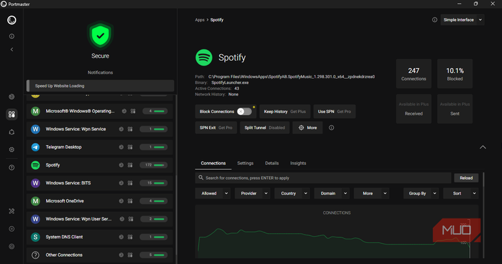The height and width of the screenshot is (264, 502).
Task: Click the Reload button
Action: pyautogui.click(x=466, y=178)
